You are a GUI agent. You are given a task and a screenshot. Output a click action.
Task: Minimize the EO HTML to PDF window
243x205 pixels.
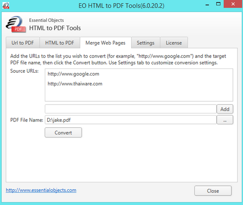207,5
